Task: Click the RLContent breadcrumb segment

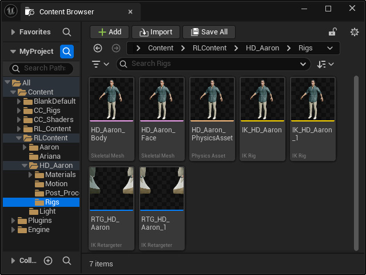Action: click(209, 48)
